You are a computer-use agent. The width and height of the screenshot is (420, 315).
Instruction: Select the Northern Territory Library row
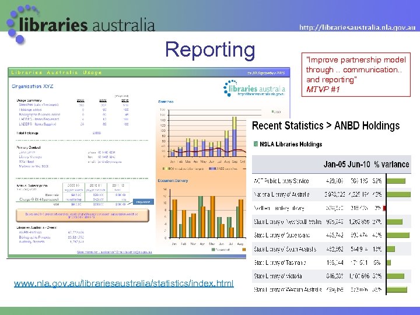tap(331, 208)
